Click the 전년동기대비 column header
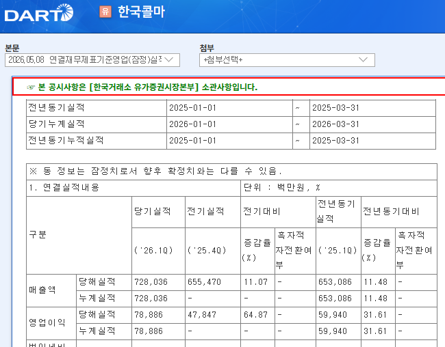 click(391, 212)
